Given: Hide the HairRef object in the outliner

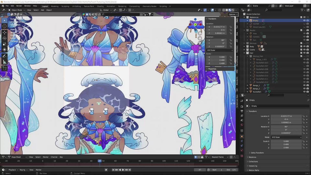Looking at the screenshot, I should pyautogui.click(x=305, y=24).
